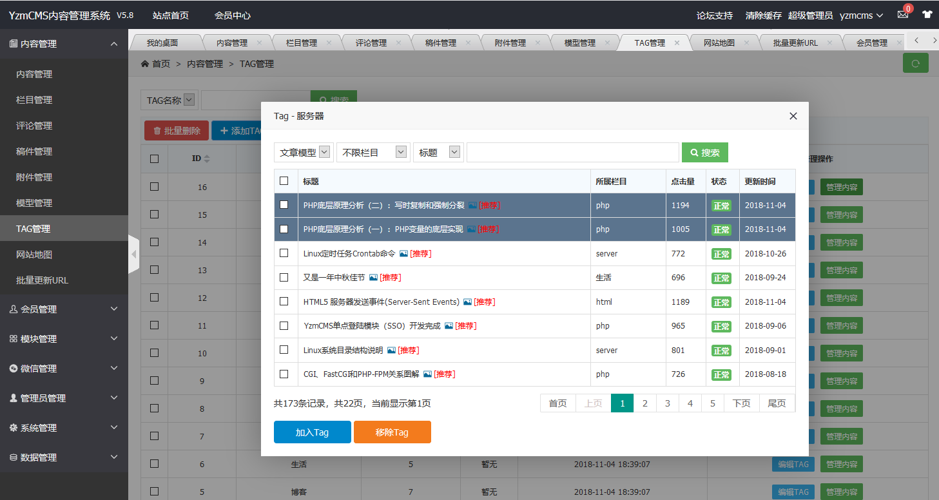Click the sidebar collapse arrow handle

(133, 255)
